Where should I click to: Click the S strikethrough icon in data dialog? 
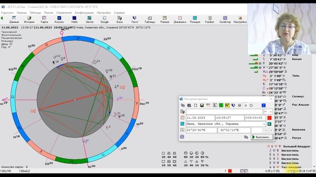point(239,105)
